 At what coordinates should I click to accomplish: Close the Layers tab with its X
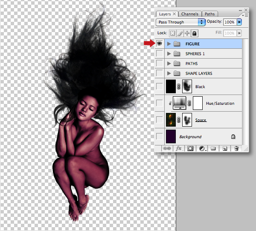tap(175, 14)
